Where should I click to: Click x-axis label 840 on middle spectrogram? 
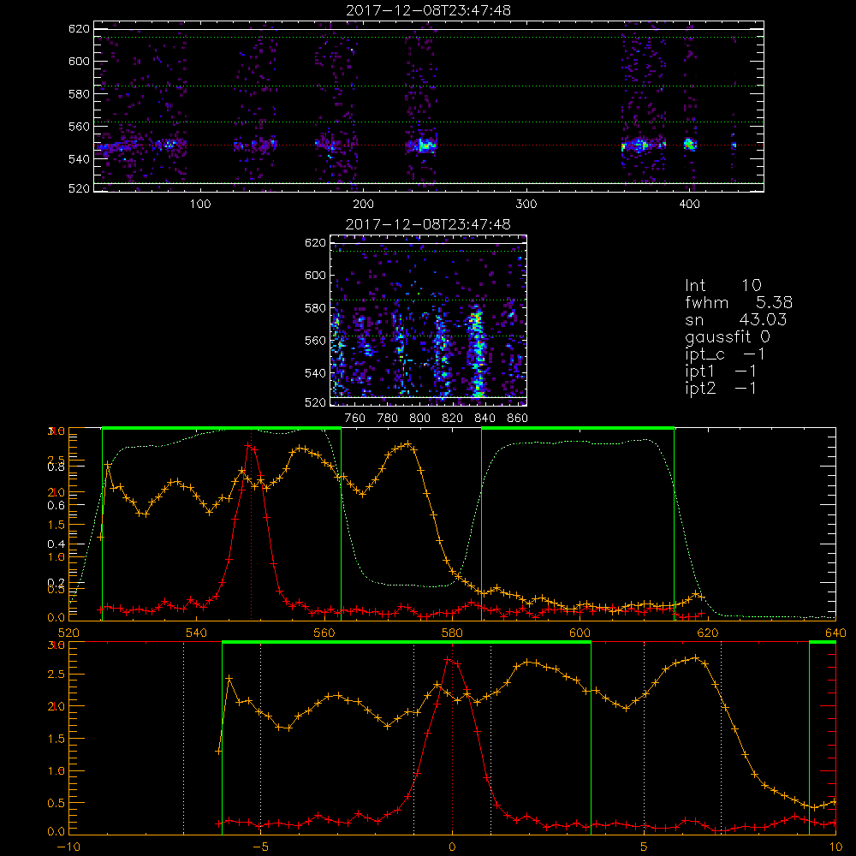(x=484, y=419)
